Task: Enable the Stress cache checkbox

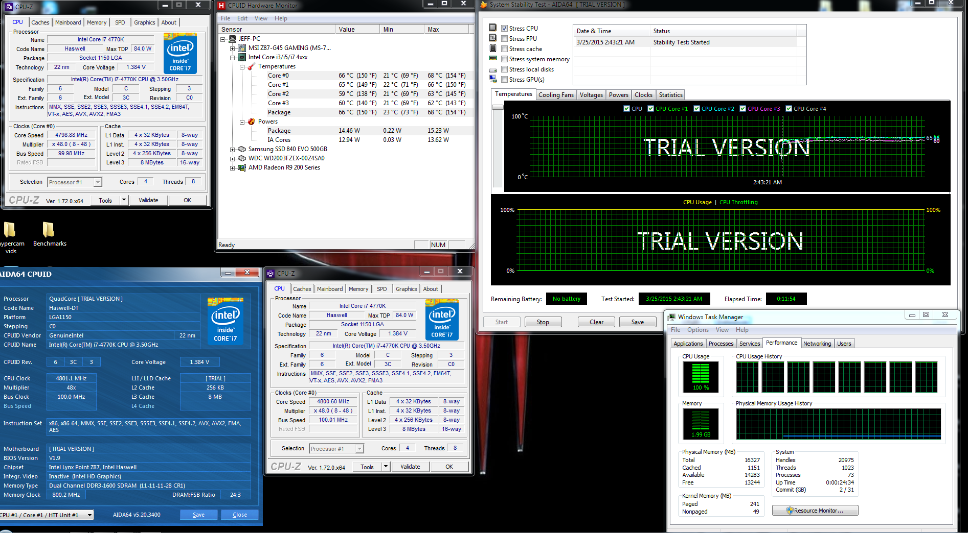Action: [x=505, y=49]
